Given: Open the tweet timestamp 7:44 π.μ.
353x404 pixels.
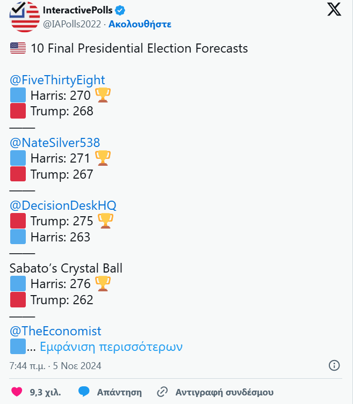Looking at the screenshot, I should 27,366.
